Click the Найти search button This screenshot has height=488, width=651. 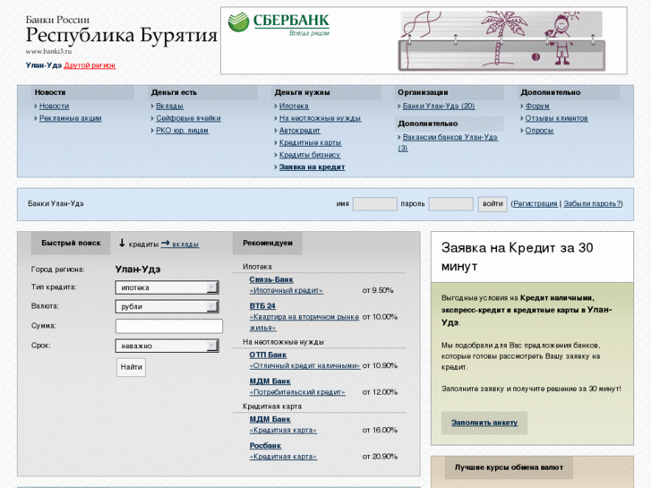[132, 367]
